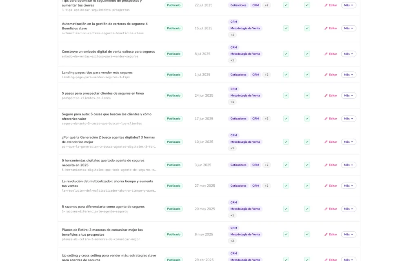Select Cotizadores tag in the 17 jun 2025 row

point(238,119)
